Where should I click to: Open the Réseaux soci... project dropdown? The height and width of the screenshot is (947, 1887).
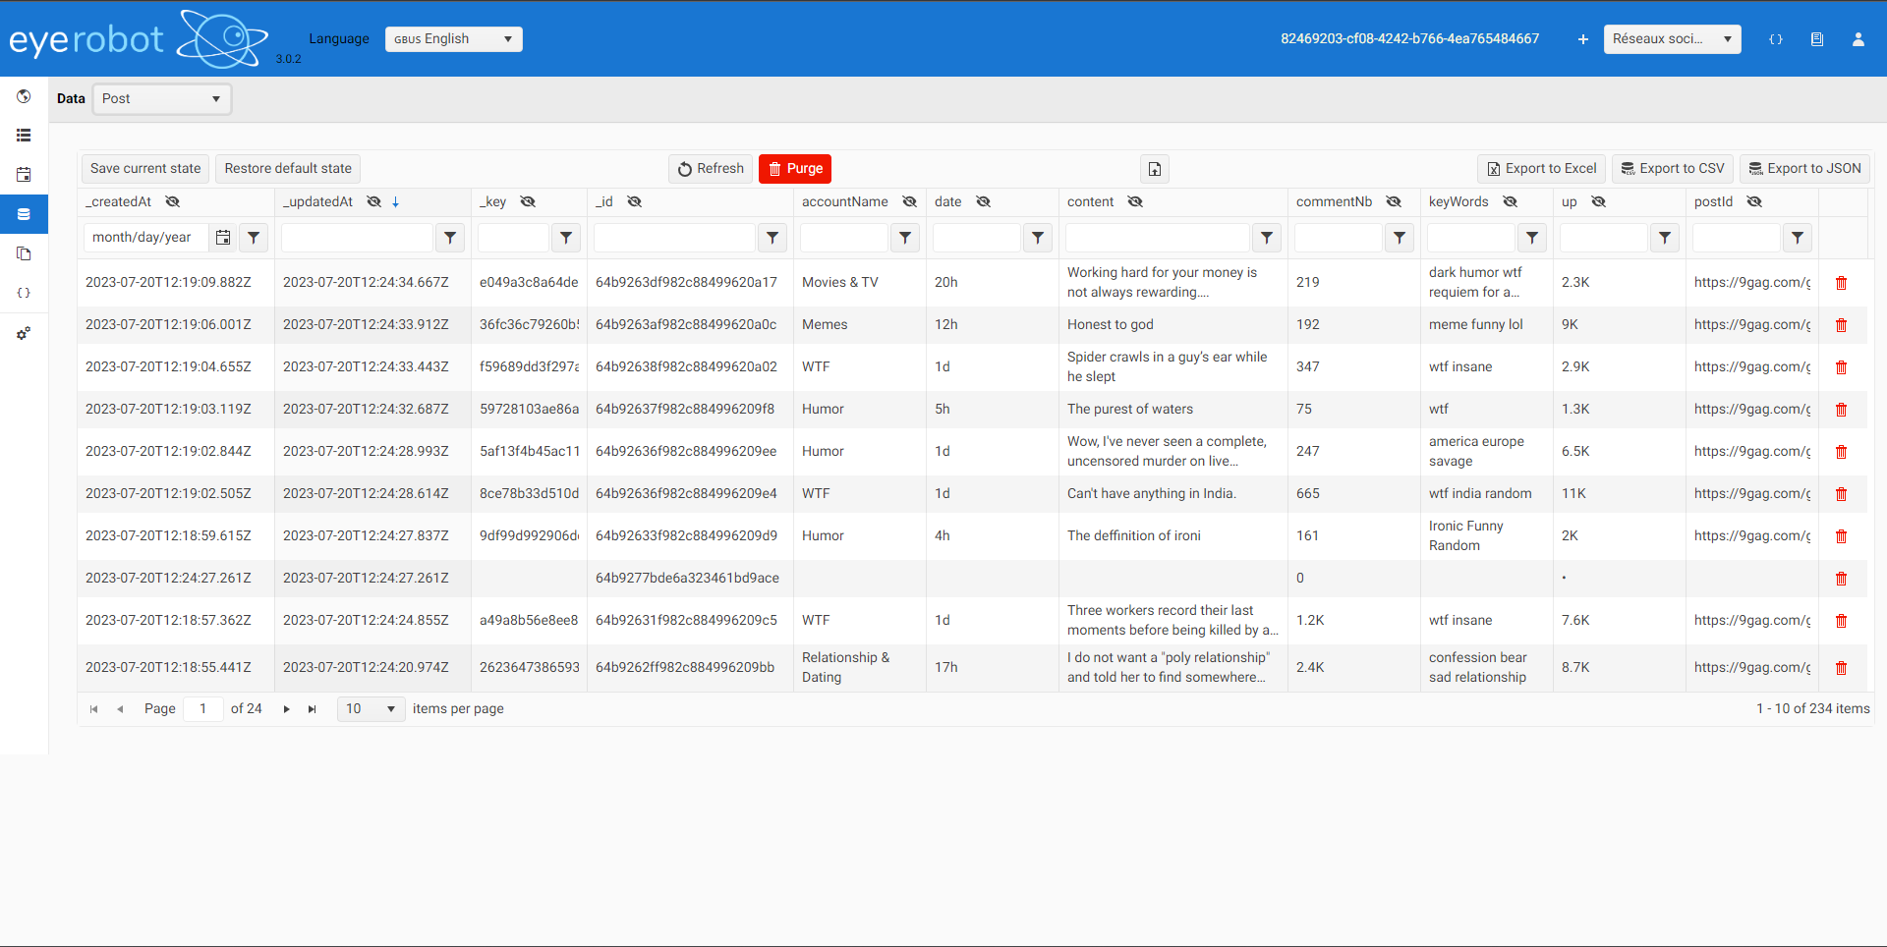coord(1671,39)
